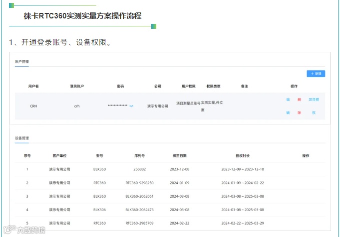The height and width of the screenshot is (237, 340).
Task: Click the crh login account cell
Action: pos(77,106)
